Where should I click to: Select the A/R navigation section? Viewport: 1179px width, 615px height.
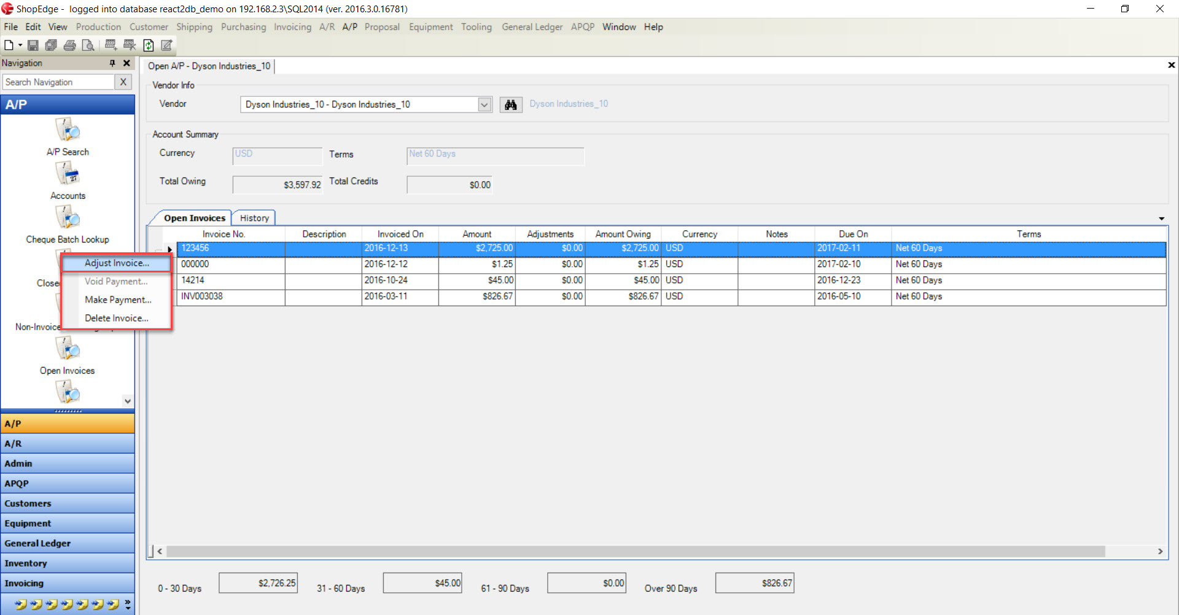pos(68,443)
